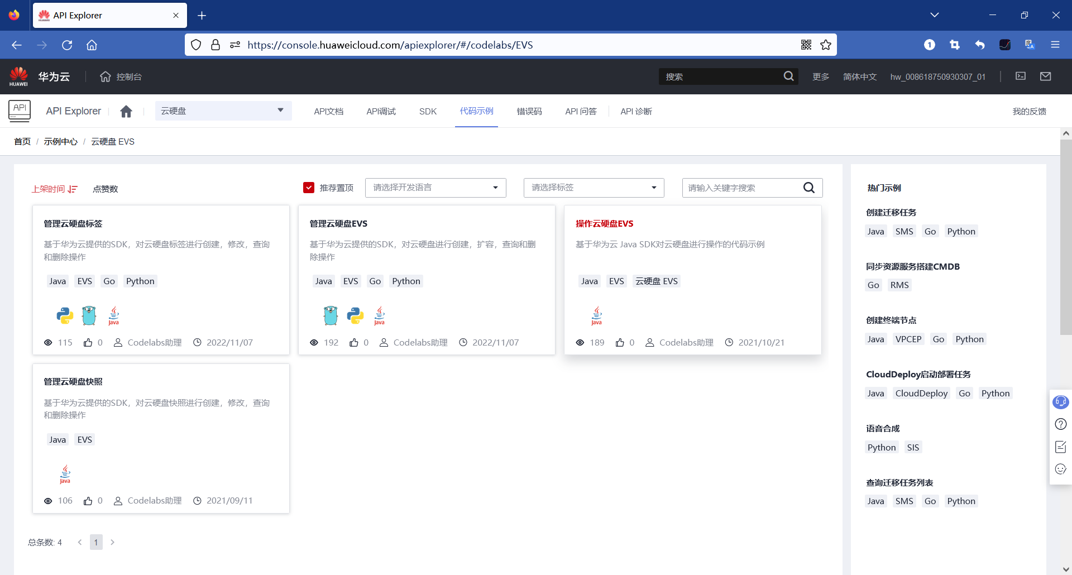This screenshot has height=575, width=1072.
Task: Click the API Explorer logo icon
Action: [x=20, y=111]
